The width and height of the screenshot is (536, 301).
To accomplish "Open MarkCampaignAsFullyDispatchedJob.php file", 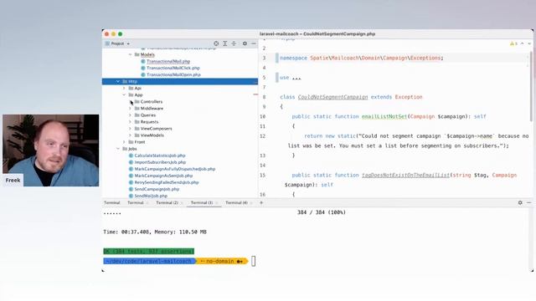I will pos(175,169).
